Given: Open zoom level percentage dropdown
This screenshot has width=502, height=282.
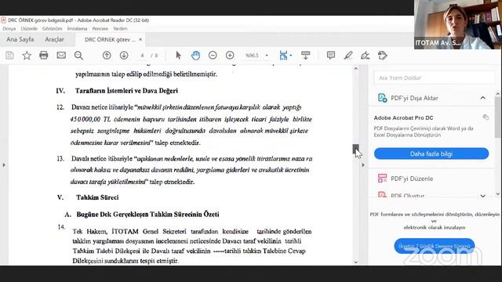Looking at the screenshot, I should 267,56.
